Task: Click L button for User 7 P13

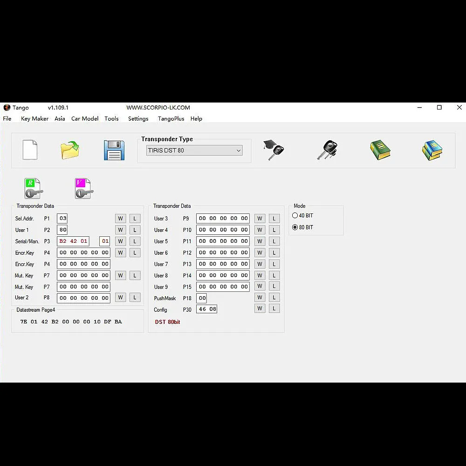Action: coord(274,264)
